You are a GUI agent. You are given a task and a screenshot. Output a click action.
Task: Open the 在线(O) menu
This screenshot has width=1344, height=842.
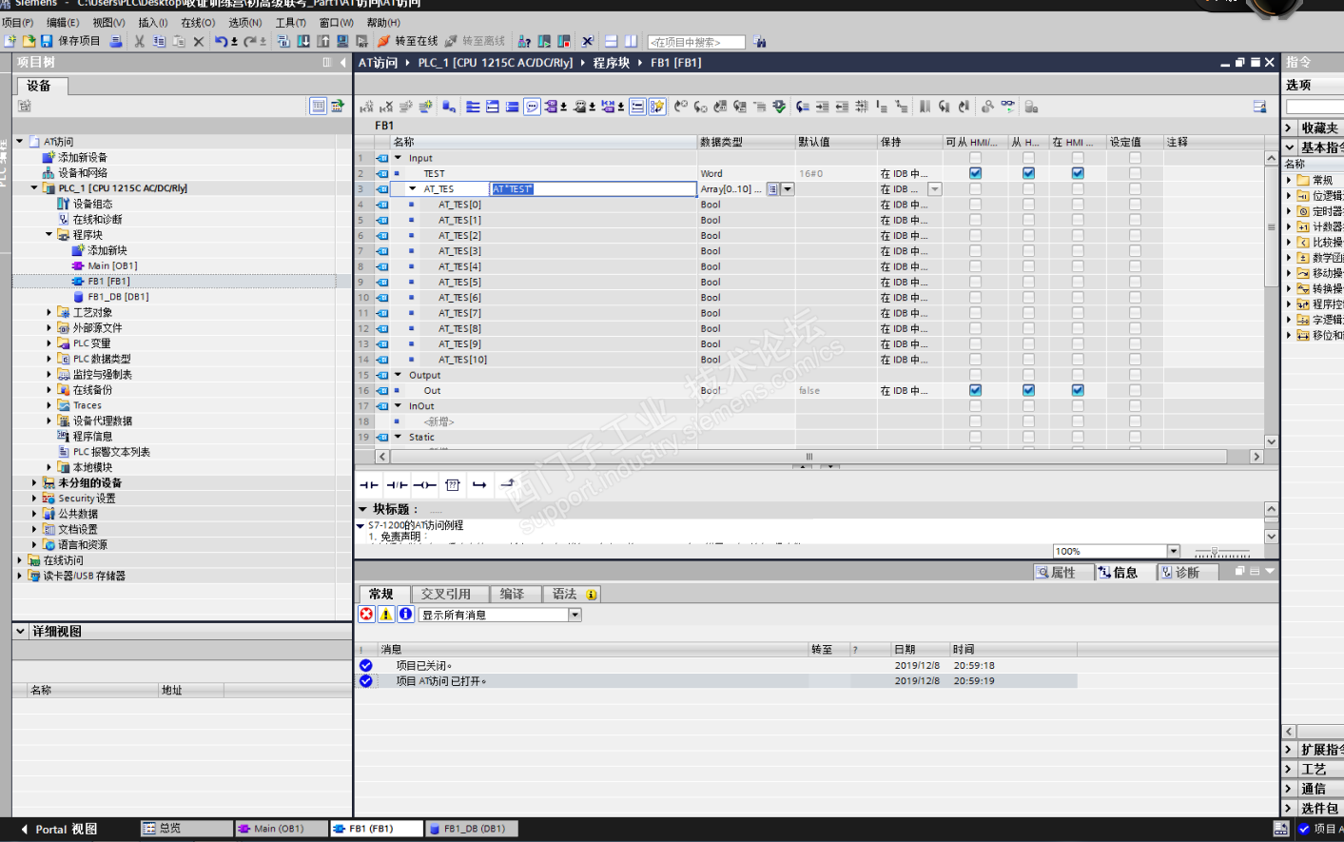click(x=198, y=22)
